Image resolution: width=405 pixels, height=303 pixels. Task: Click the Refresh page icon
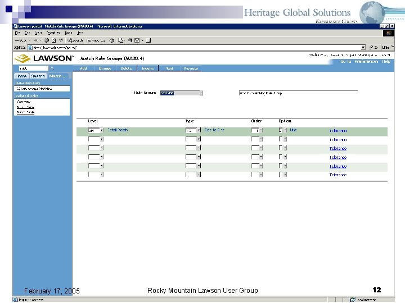coord(54,40)
